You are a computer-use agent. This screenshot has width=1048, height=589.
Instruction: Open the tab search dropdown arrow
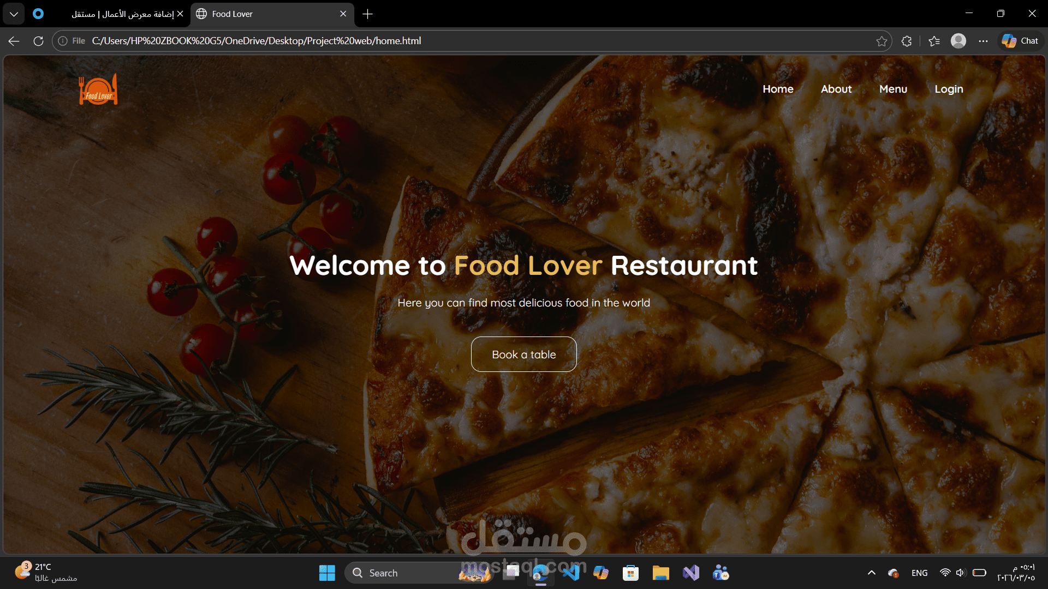click(14, 14)
